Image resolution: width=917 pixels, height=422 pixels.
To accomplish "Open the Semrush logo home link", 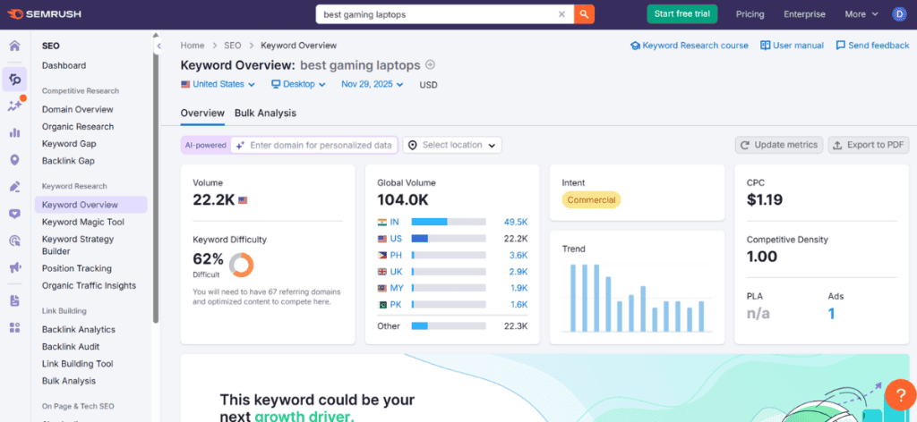I will [x=45, y=14].
